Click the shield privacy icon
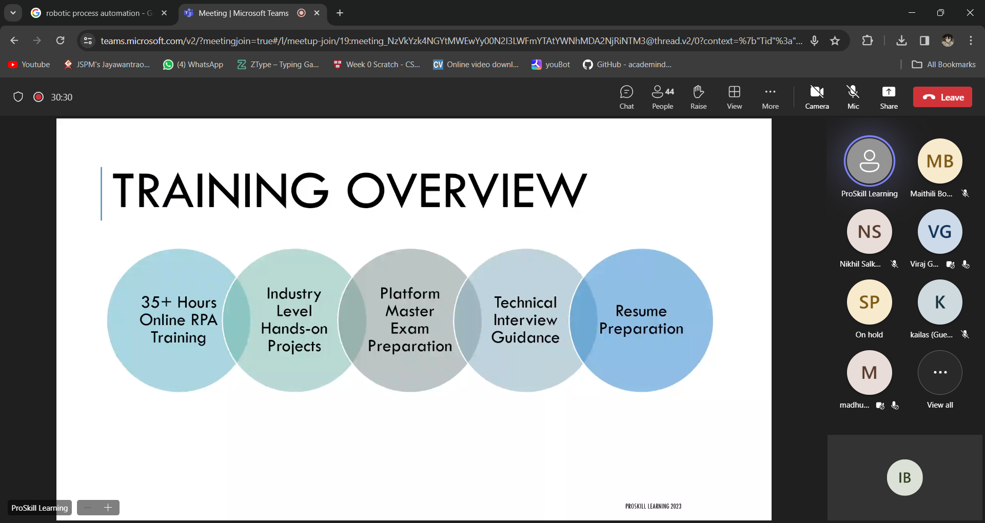Image resolution: width=985 pixels, height=523 pixels. pos(18,97)
